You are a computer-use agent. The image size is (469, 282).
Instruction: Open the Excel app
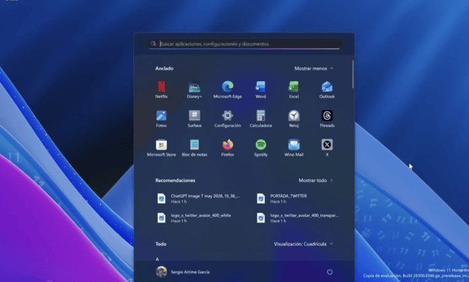[x=294, y=89]
